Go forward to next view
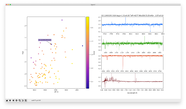 pyautogui.click(x=13, y=100)
